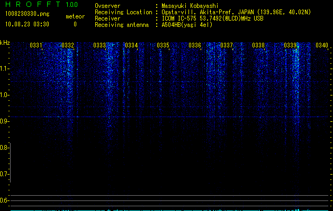Click the 0338 time marker
Image resolution: width=333 pixels, height=211 pixels.
coord(258,45)
